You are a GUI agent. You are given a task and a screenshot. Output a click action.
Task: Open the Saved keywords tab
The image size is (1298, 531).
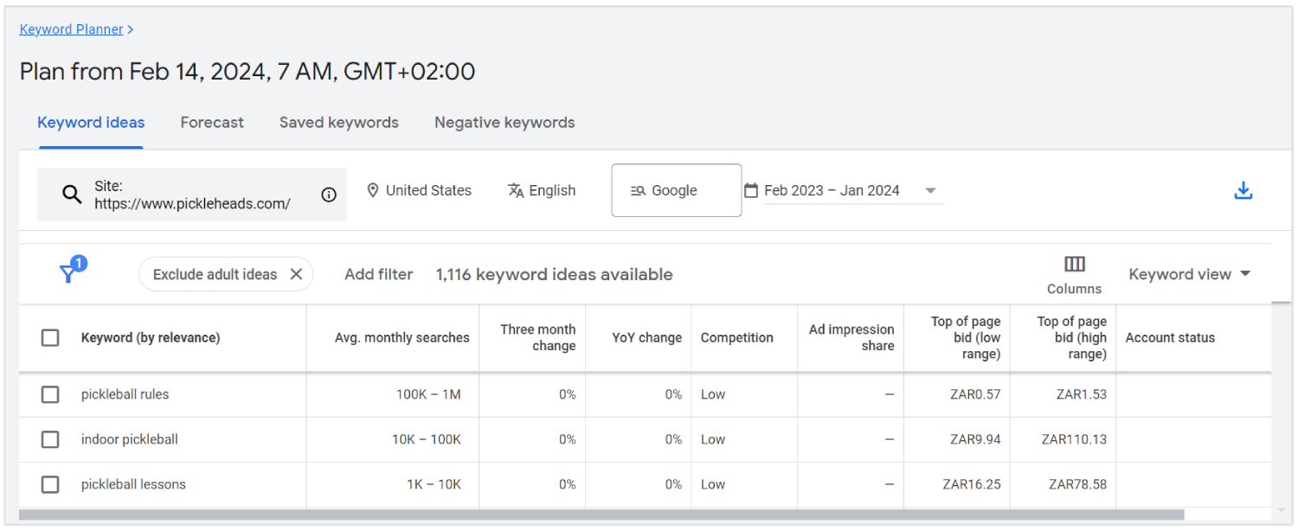(338, 123)
